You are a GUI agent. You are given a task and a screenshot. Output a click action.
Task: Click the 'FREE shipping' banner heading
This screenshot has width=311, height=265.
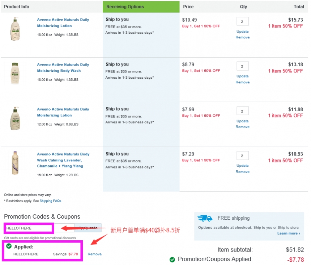[234, 218]
